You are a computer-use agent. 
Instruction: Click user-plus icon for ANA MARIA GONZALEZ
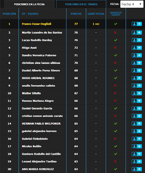coord(137,169)
